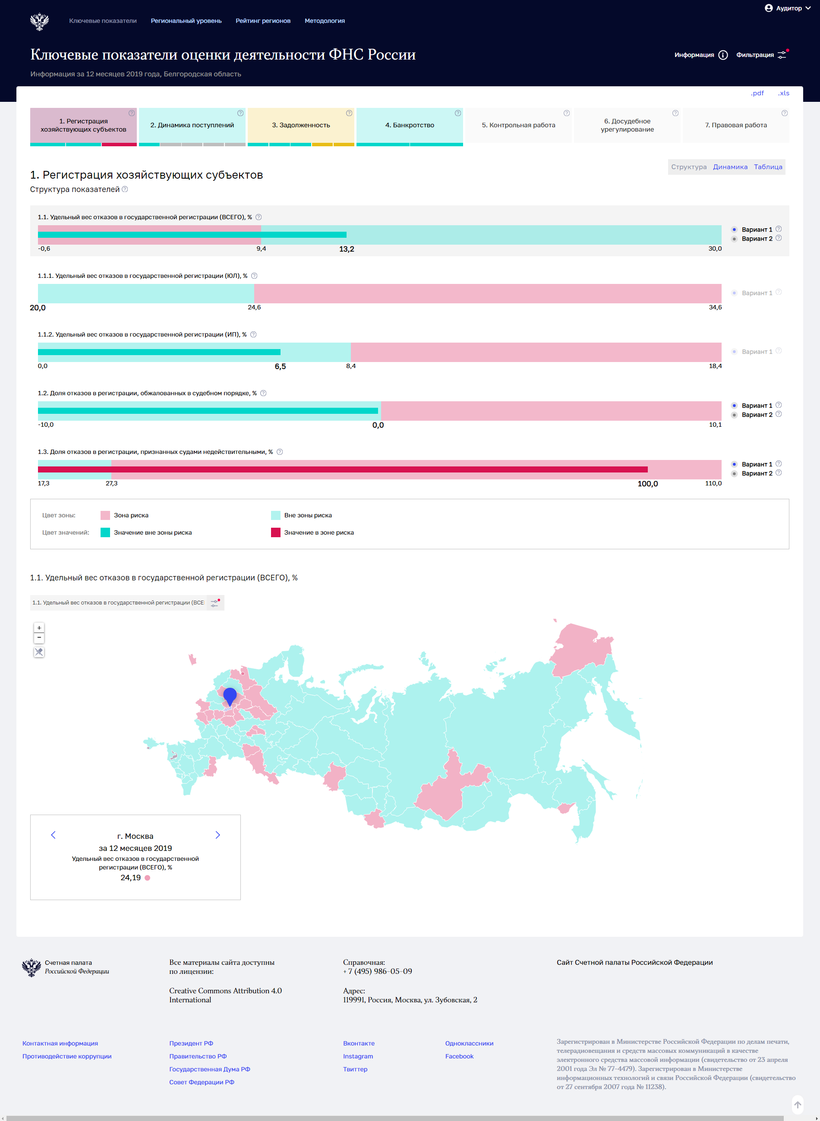Select tab 6. Досудебное урегулирование

coord(627,125)
